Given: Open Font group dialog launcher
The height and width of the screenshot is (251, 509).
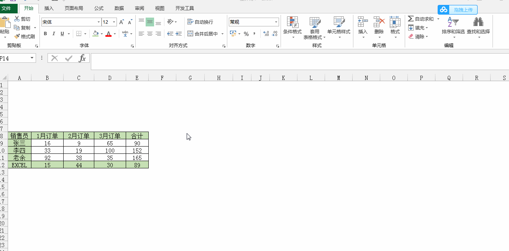Looking at the screenshot, I should (132, 46).
